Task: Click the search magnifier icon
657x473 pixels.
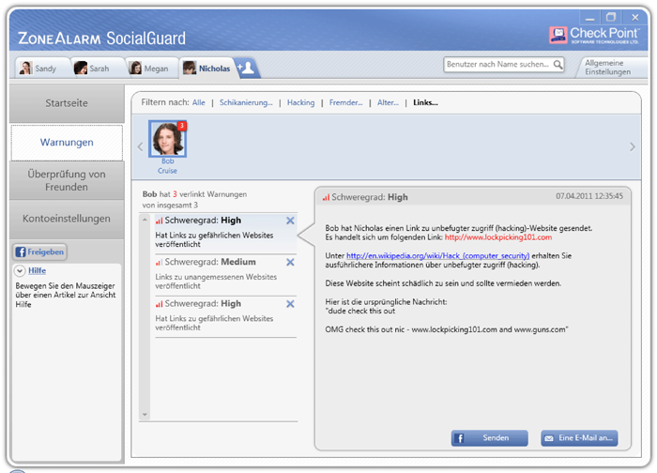Action: click(558, 65)
